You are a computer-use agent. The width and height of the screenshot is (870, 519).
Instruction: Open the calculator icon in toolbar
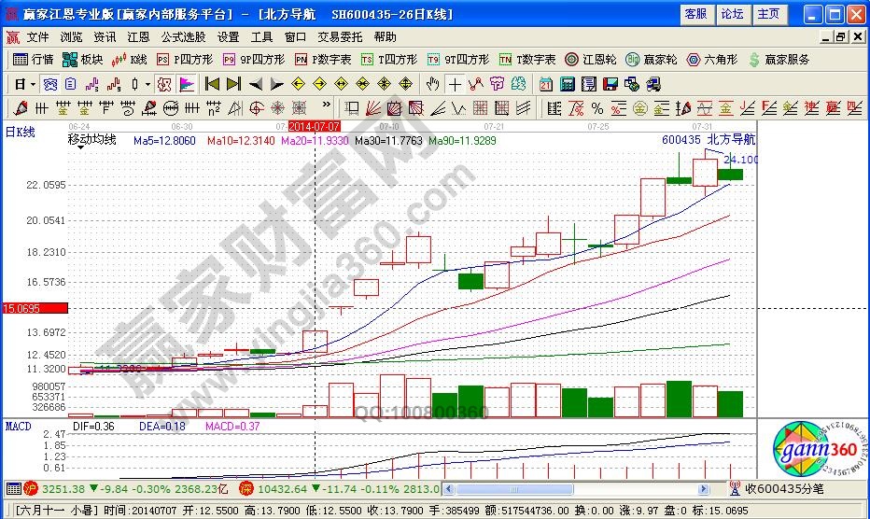(568, 84)
